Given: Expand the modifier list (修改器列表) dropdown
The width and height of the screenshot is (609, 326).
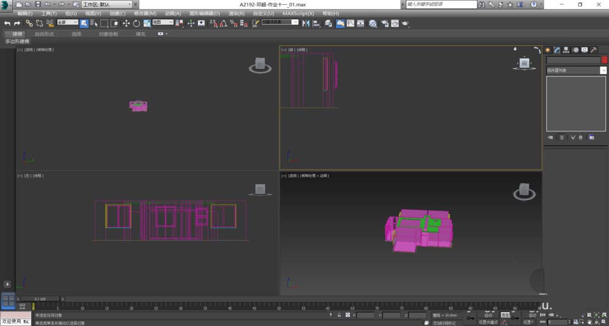Looking at the screenshot, I should click(576, 71).
